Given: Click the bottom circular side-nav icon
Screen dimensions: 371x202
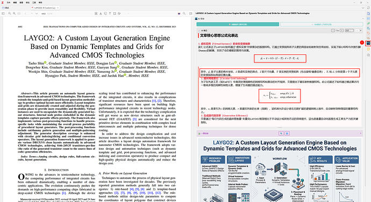Looking at the screenshot, I should coord(368,55).
